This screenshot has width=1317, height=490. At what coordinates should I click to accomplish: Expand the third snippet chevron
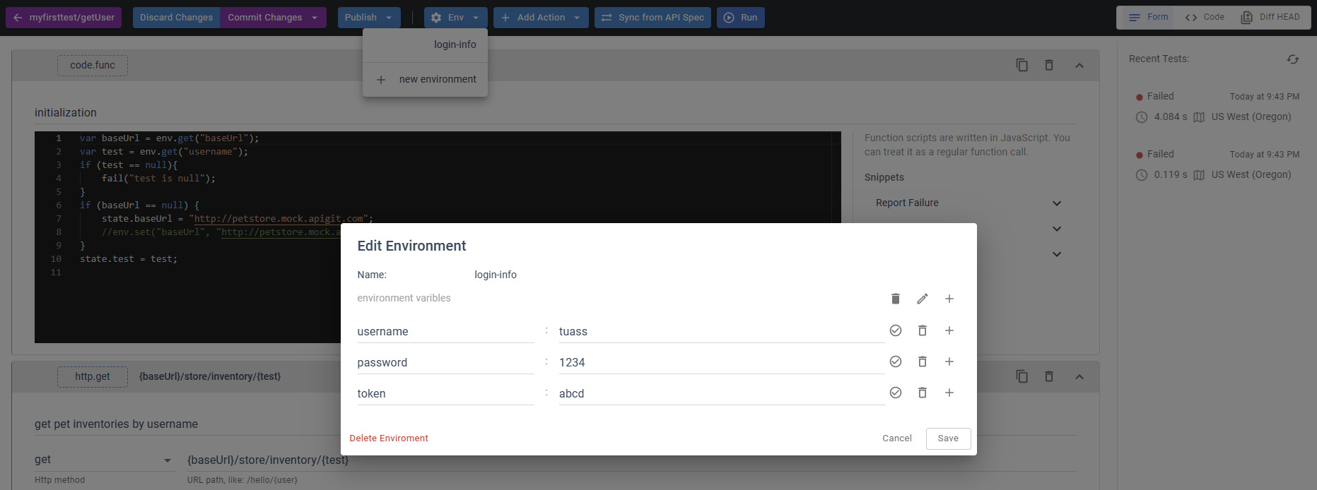point(1057,254)
